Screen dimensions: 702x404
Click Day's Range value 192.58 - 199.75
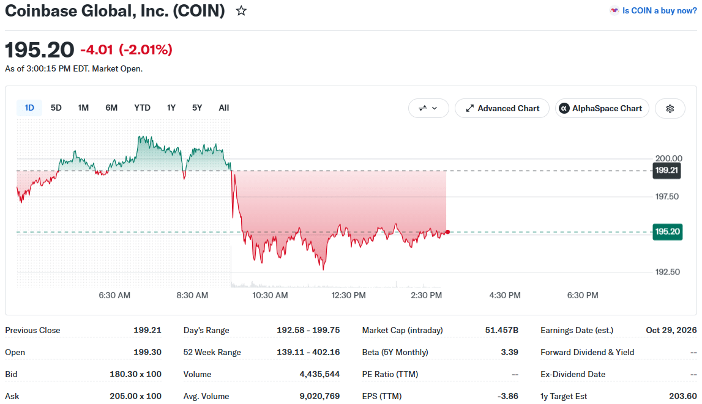[308, 330]
